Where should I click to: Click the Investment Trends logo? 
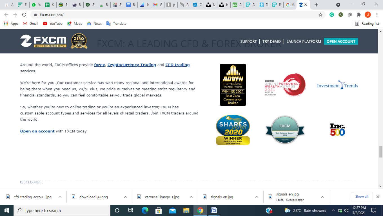coord(338,85)
